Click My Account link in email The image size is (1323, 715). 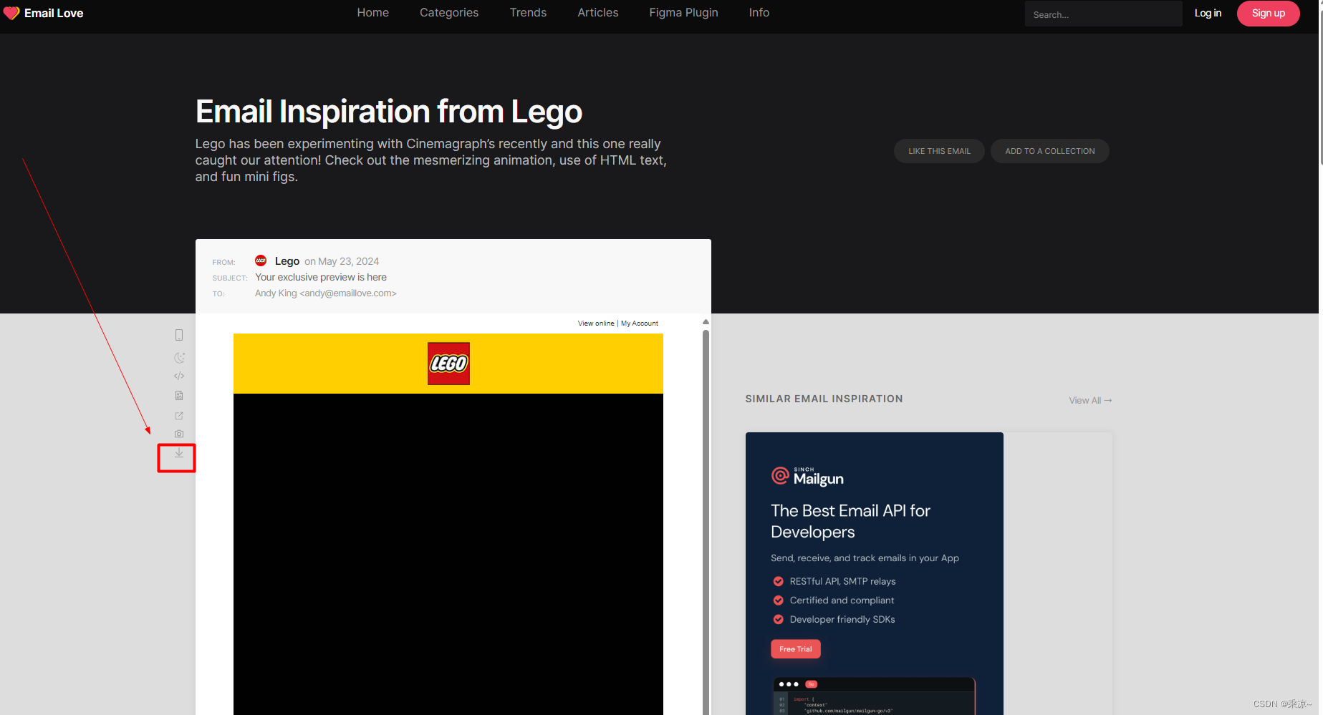(640, 324)
